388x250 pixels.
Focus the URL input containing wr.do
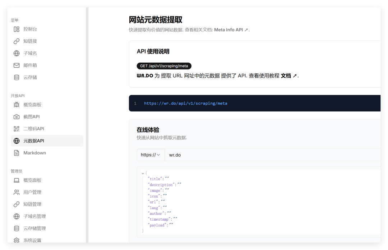coord(273,155)
